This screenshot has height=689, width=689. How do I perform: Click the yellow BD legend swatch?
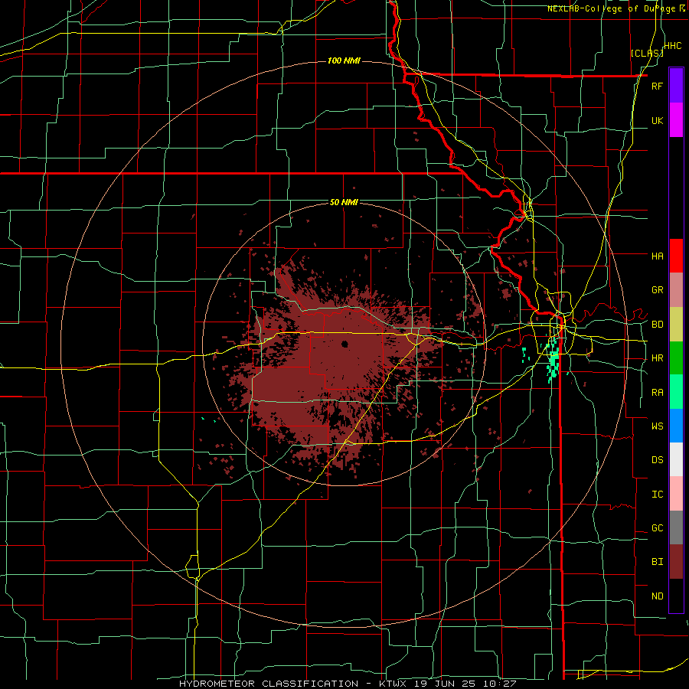[676, 325]
